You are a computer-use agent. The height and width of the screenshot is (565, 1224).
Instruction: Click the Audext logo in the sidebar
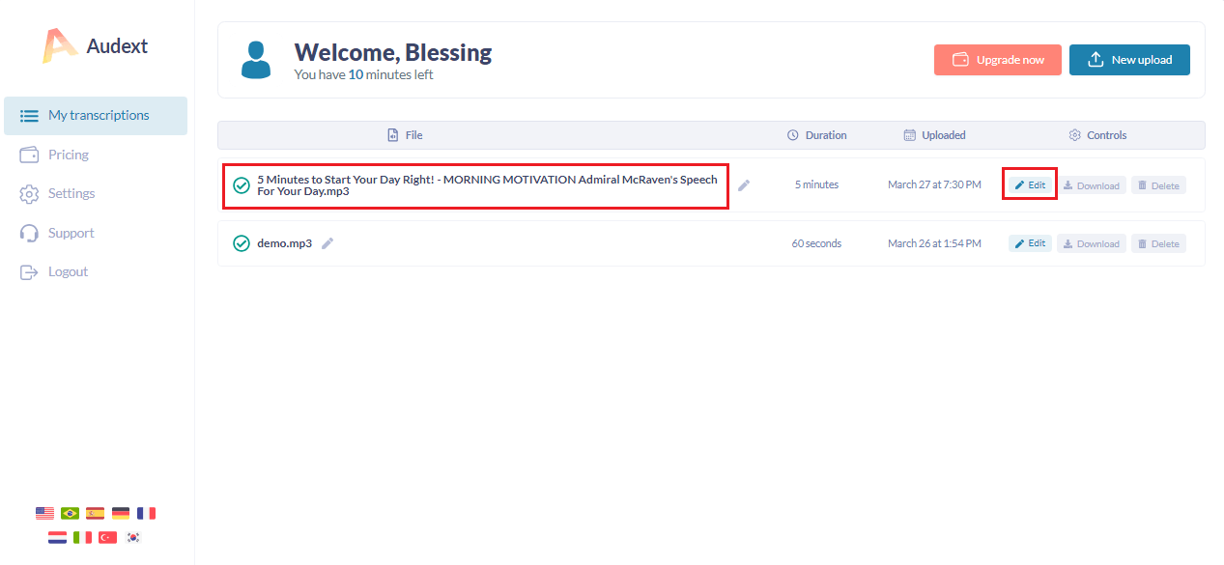pyautogui.click(x=95, y=45)
